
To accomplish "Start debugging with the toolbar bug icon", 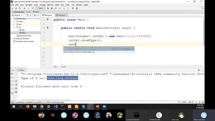I will pyautogui.click(x=52, y=8).
